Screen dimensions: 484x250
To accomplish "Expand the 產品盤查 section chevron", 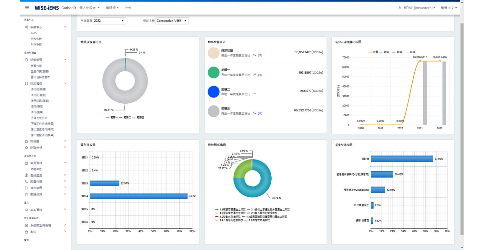I will (65, 175).
